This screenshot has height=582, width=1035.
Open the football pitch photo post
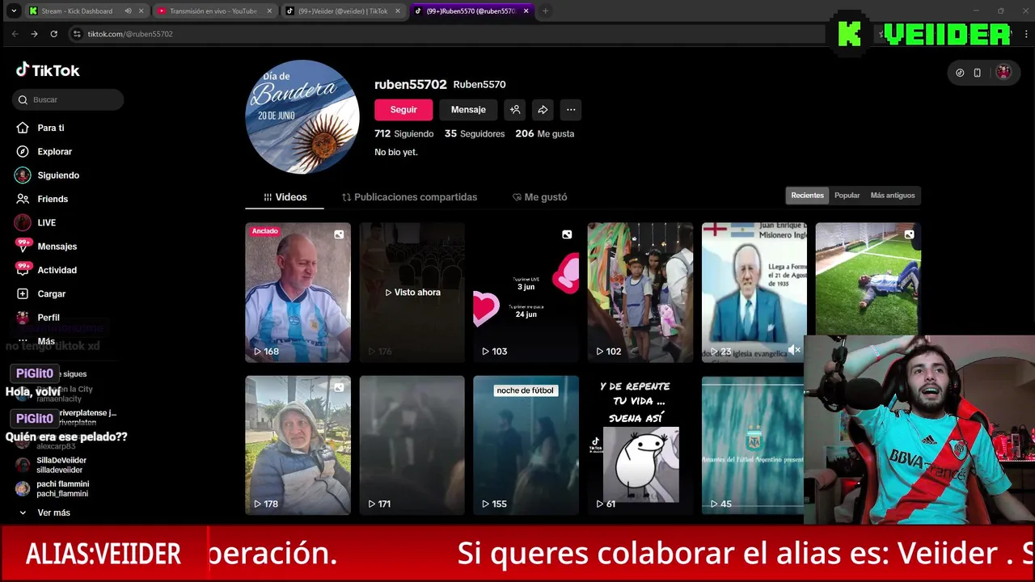(868, 279)
